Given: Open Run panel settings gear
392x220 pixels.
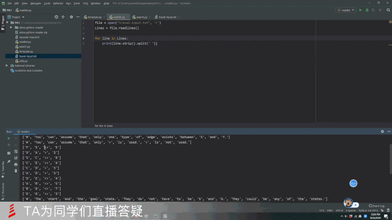Looking at the screenshot, I should [382, 131].
